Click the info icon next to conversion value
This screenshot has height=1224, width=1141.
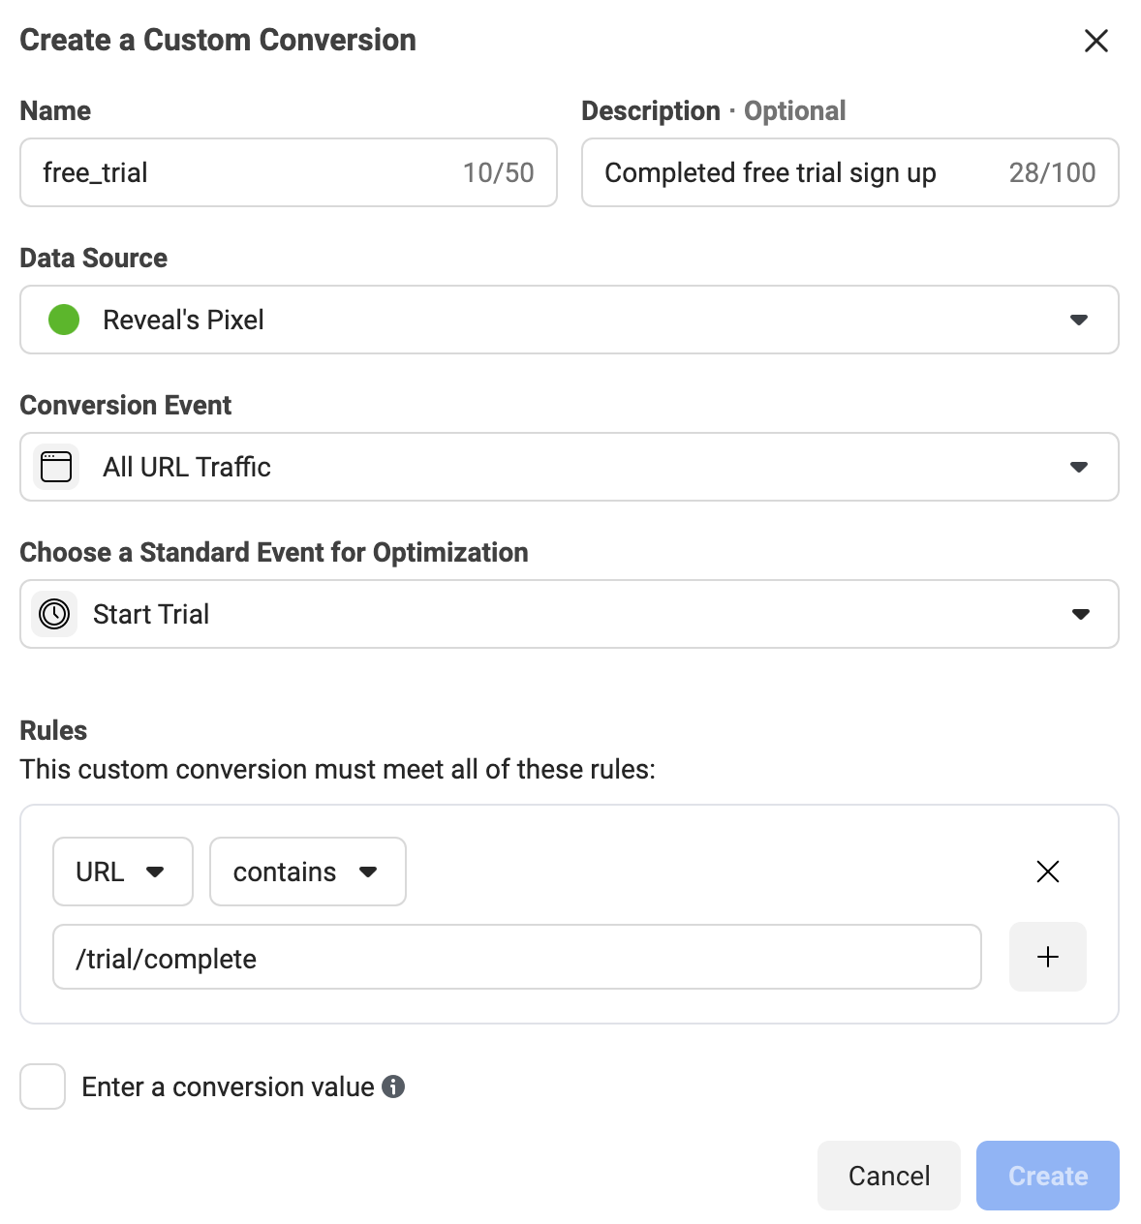(393, 1086)
